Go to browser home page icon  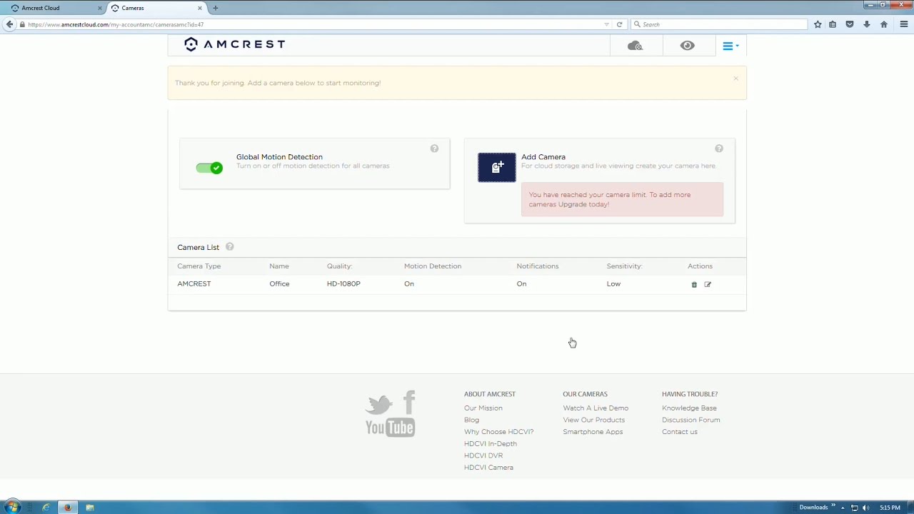[x=884, y=24]
